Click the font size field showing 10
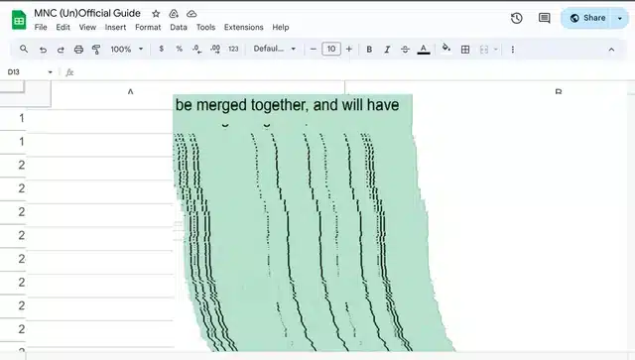Screen dimensions: 635x360 (330, 49)
